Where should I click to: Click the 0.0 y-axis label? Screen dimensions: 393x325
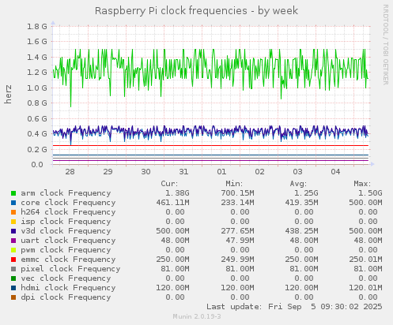pos(37,165)
